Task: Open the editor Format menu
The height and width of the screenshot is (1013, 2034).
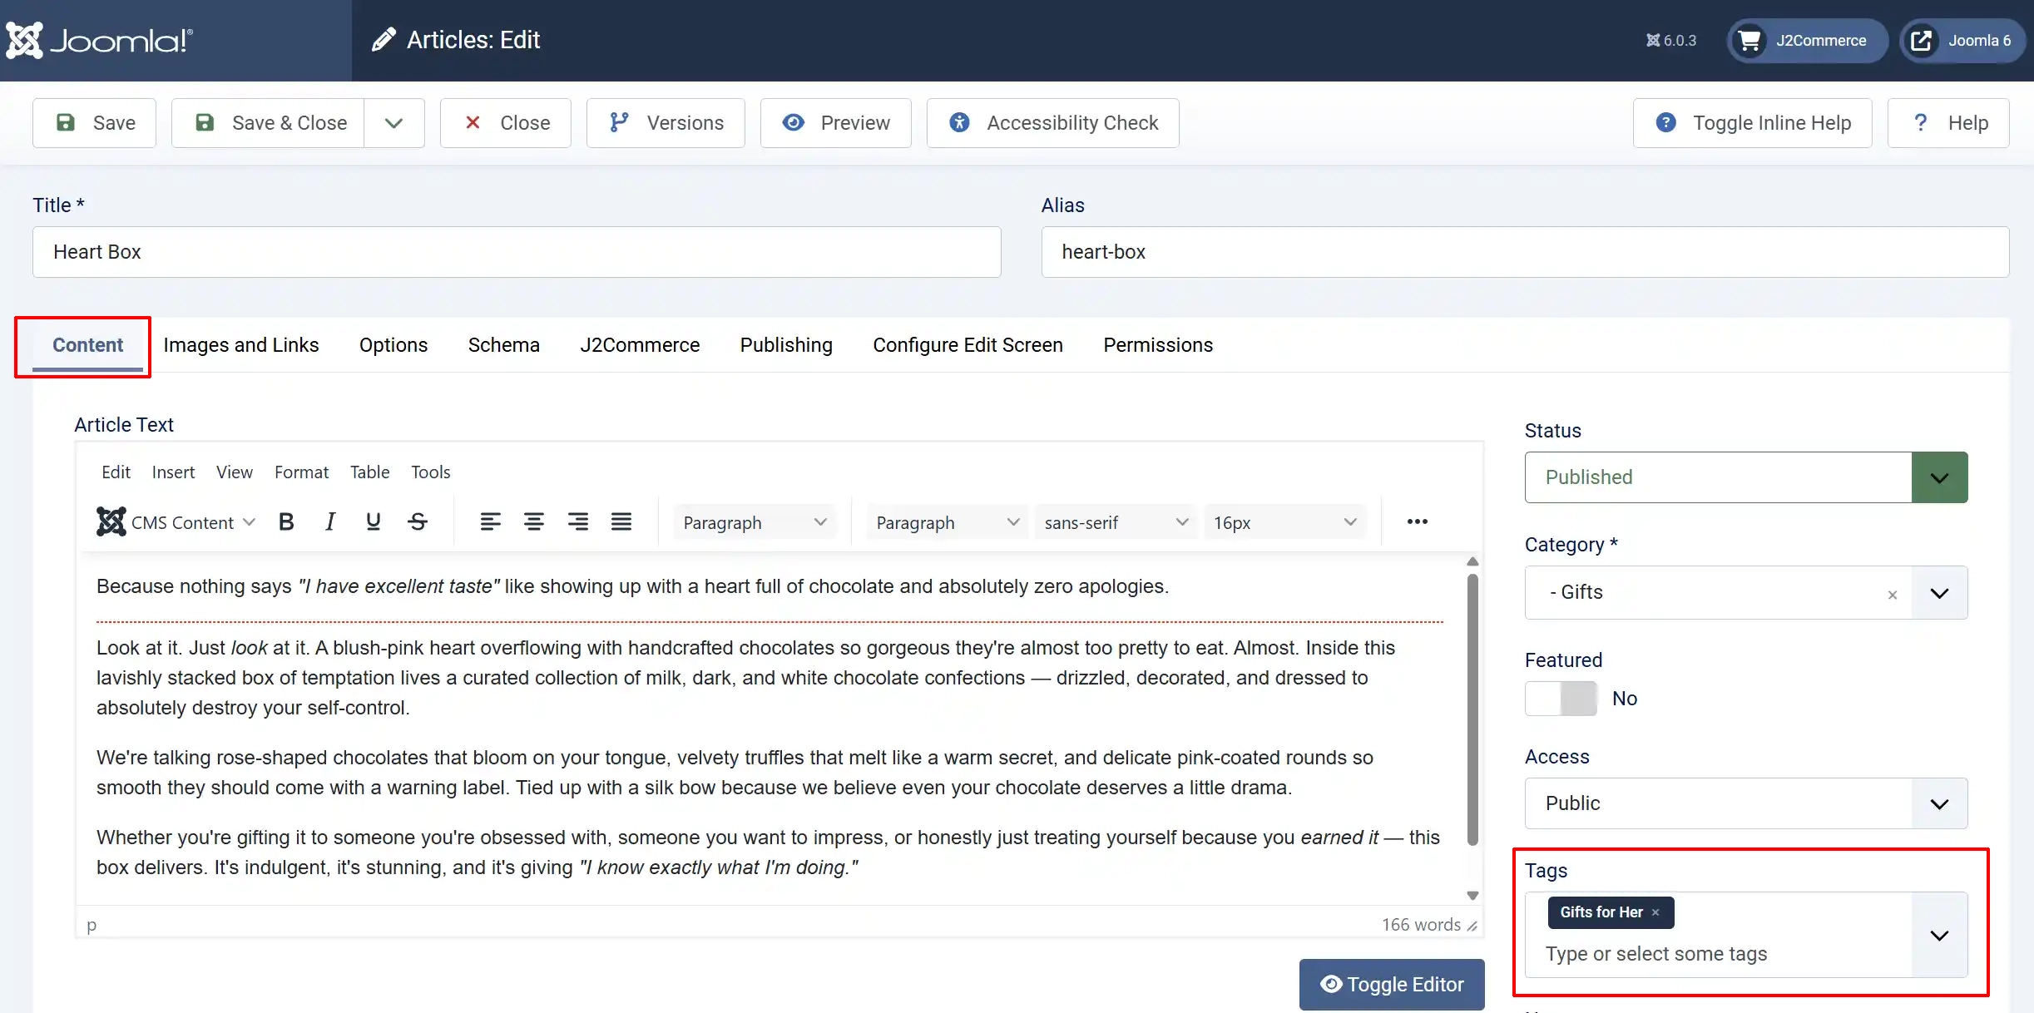Action: (x=301, y=472)
